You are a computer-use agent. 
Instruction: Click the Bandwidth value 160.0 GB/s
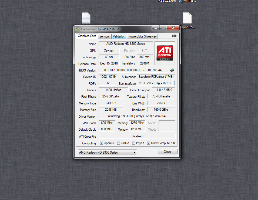[161, 110]
